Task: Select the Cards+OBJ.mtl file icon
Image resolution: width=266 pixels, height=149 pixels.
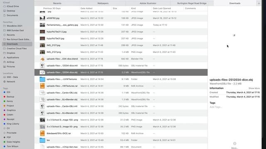Action: click(x=42, y=106)
